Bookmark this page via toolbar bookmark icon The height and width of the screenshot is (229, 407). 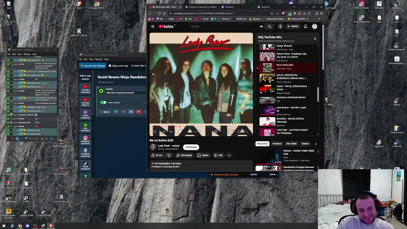[x=164, y=13]
